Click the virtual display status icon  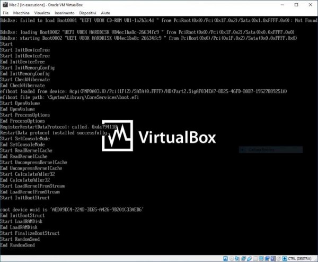point(261,258)
